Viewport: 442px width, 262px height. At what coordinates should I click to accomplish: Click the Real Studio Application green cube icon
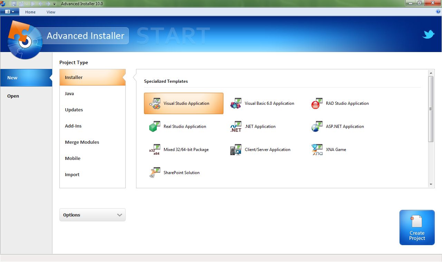pyautogui.click(x=155, y=127)
